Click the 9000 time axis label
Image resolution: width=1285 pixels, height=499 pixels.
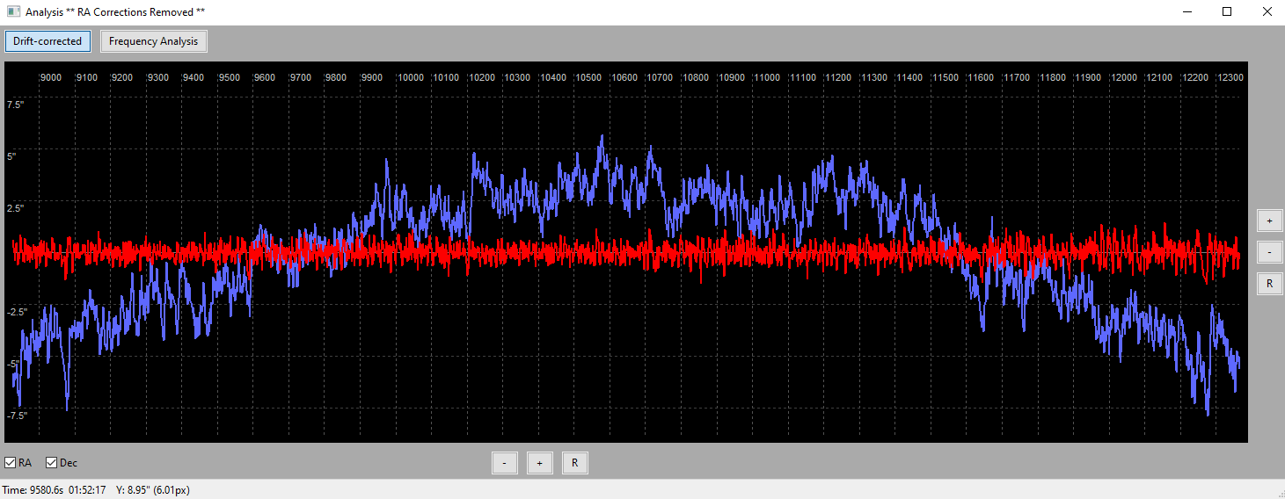click(51, 77)
